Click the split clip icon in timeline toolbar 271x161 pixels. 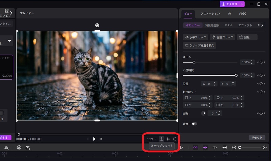click(215, 147)
